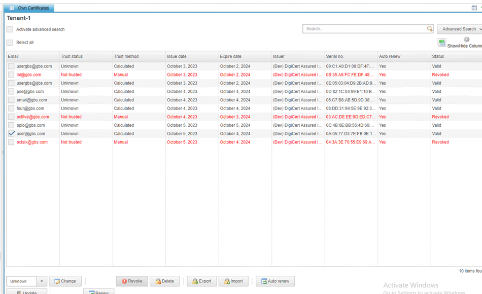The height and width of the screenshot is (294, 482).
Task: Enable Auto renew for the certificate
Action: tap(275, 281)
